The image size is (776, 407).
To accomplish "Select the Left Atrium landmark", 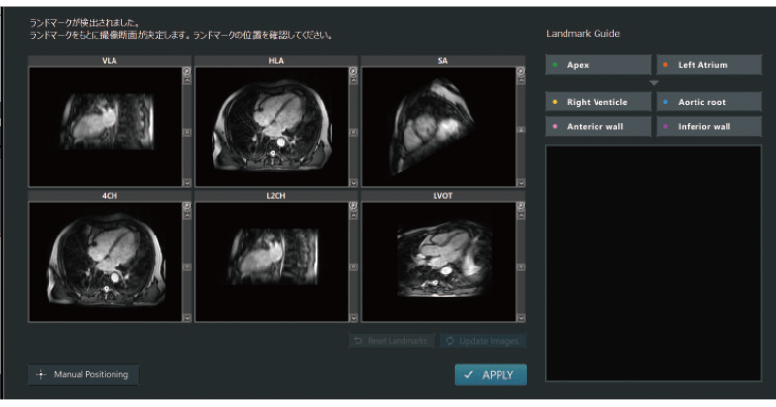I will point(708,65).
